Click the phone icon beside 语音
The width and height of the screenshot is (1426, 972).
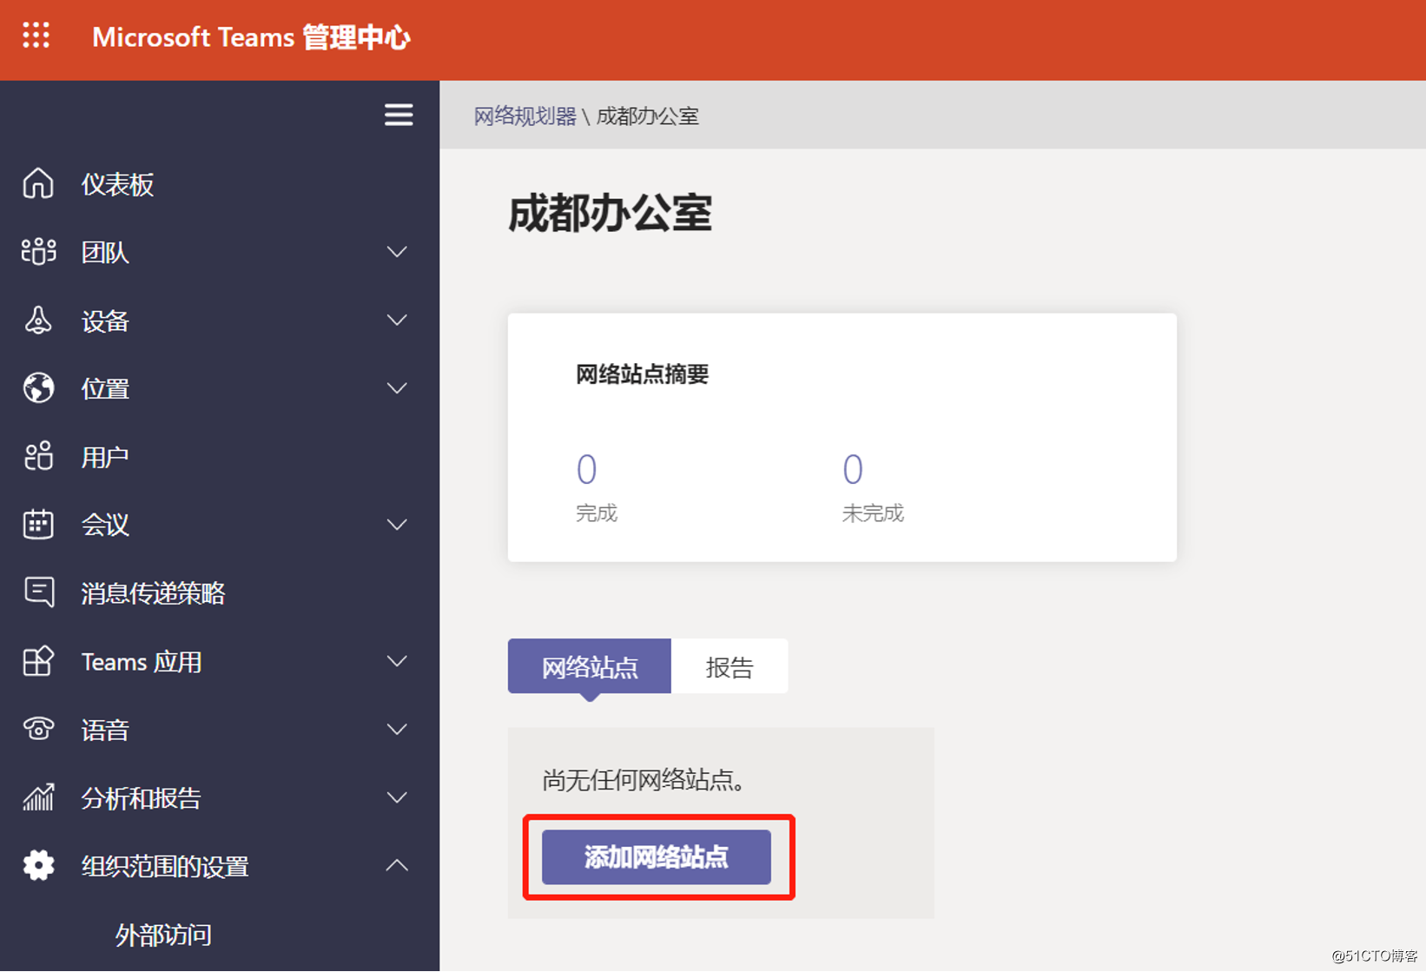coord(38,730)
